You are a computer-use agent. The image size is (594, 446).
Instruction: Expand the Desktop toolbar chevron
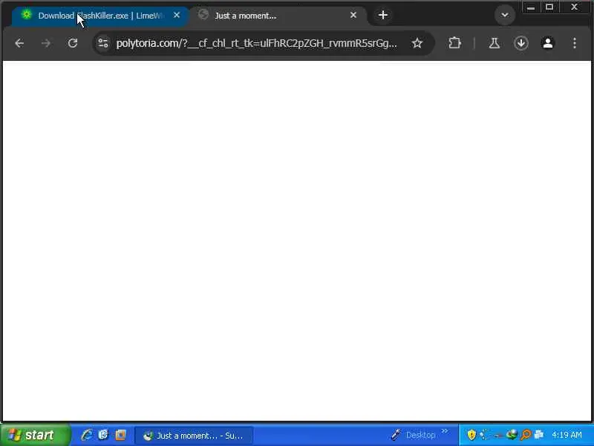pyautogui.click(x=445, y=431)
